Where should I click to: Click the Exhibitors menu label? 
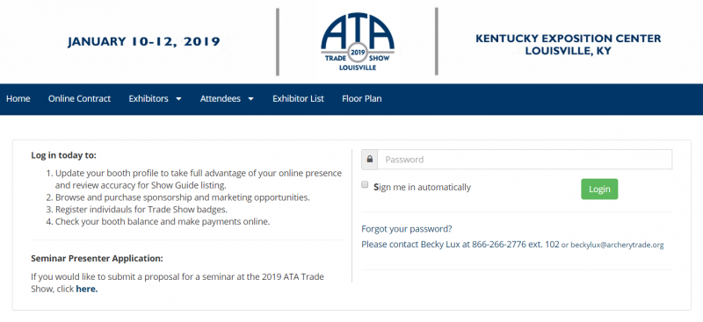149,98
